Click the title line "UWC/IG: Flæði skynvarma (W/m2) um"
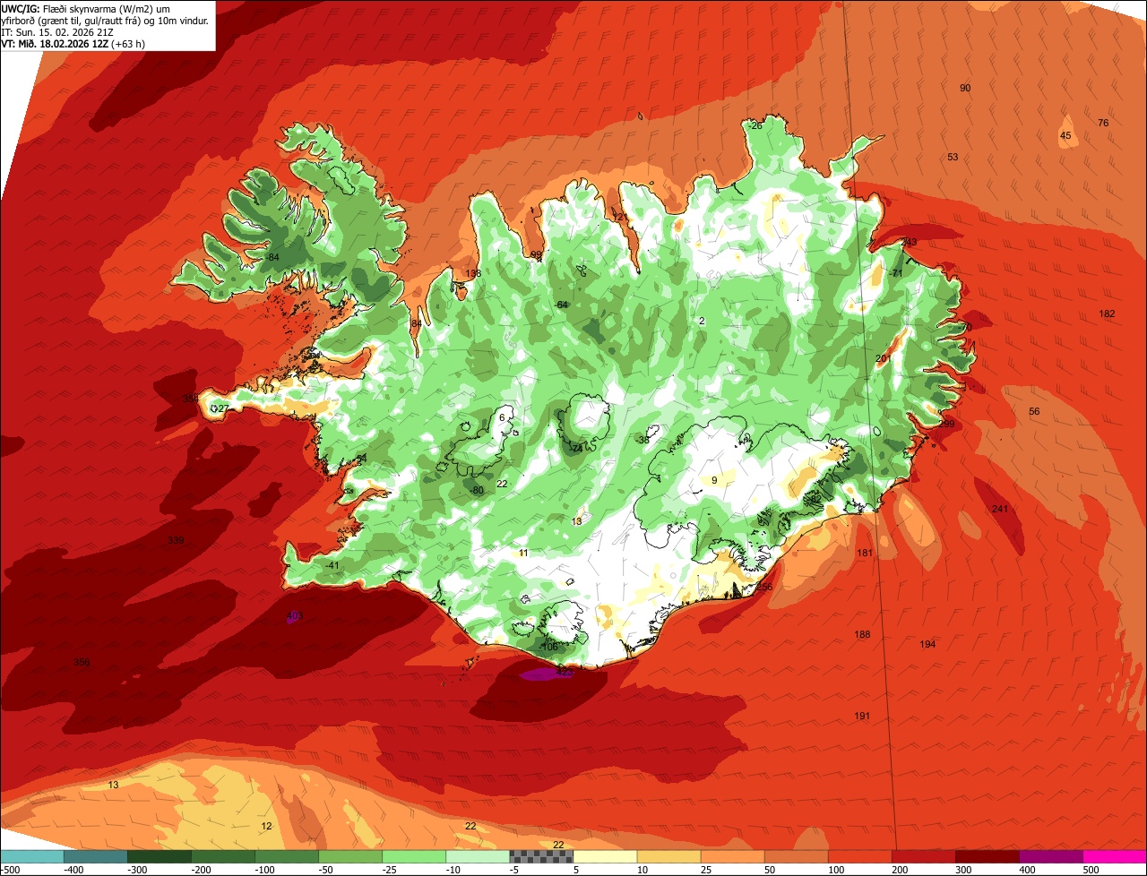 click(86, 8)
